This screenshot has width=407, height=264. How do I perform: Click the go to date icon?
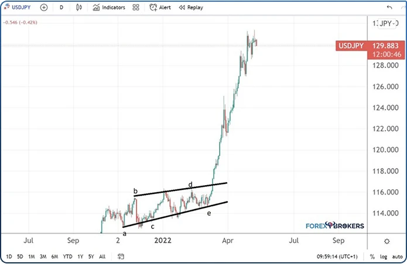coord(121,256)
